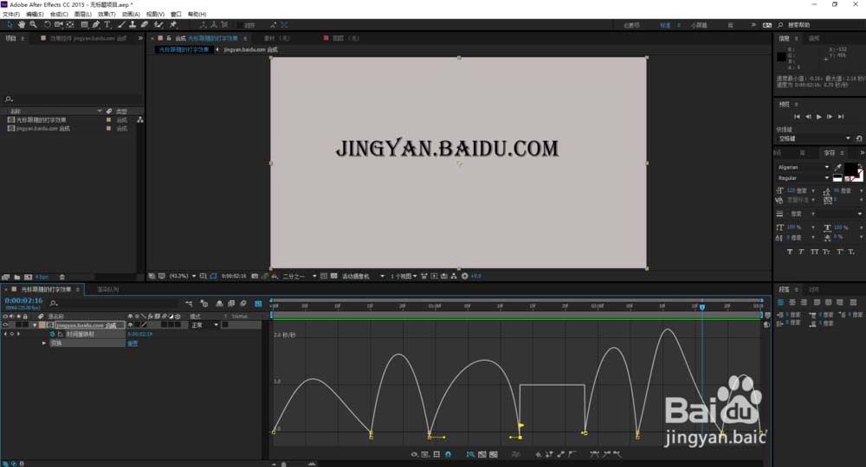Toggle Graph Editor button in timeline
Viewport: 866px width, 467px height.
tap(258, 304)
